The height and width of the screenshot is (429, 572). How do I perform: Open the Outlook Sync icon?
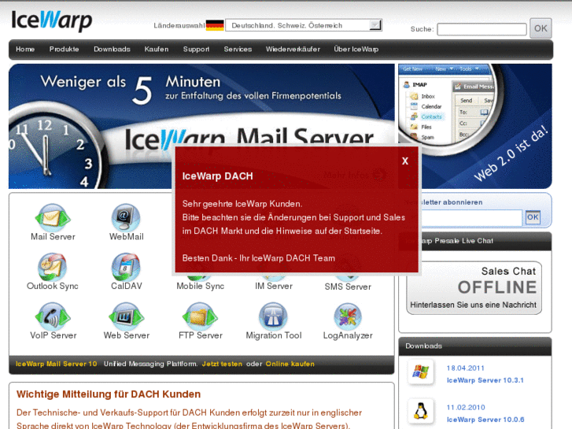tap(53, 267)
